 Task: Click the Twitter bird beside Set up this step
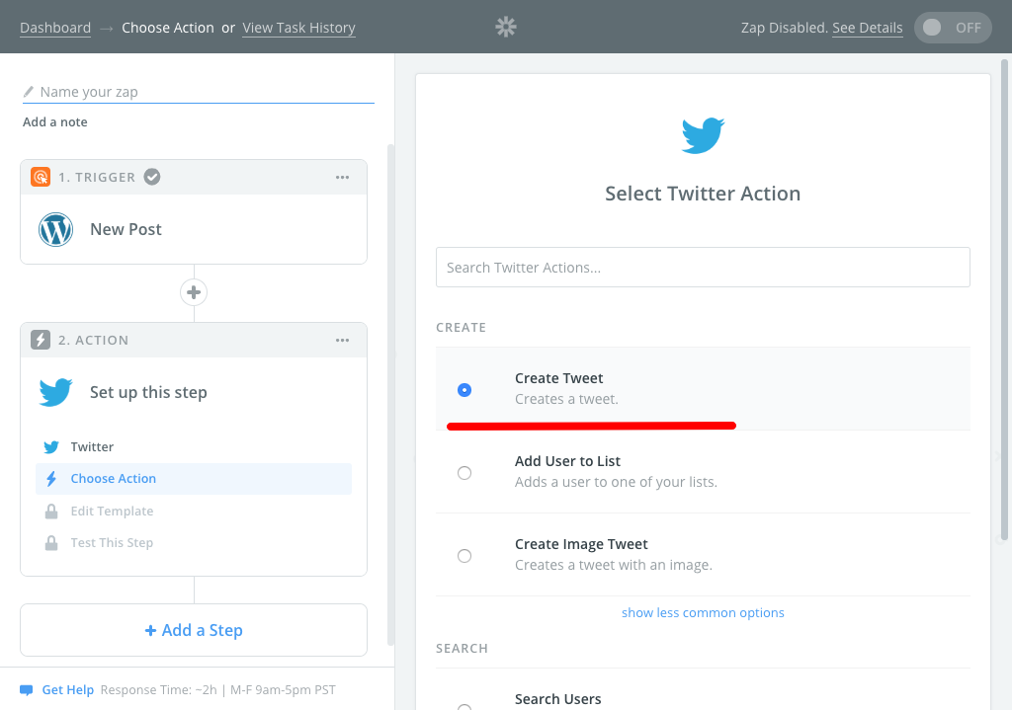[55, 392]
